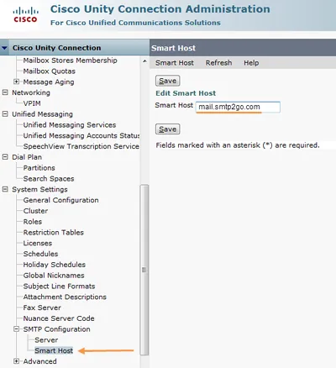This screenshot has width=336, height=368.
Task: Open the Licenses page
Action: point(38,243)
